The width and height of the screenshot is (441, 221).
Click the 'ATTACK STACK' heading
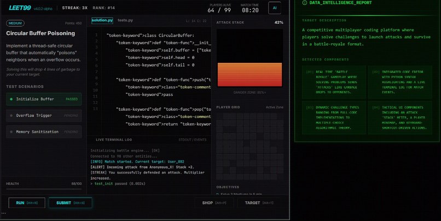230,22
